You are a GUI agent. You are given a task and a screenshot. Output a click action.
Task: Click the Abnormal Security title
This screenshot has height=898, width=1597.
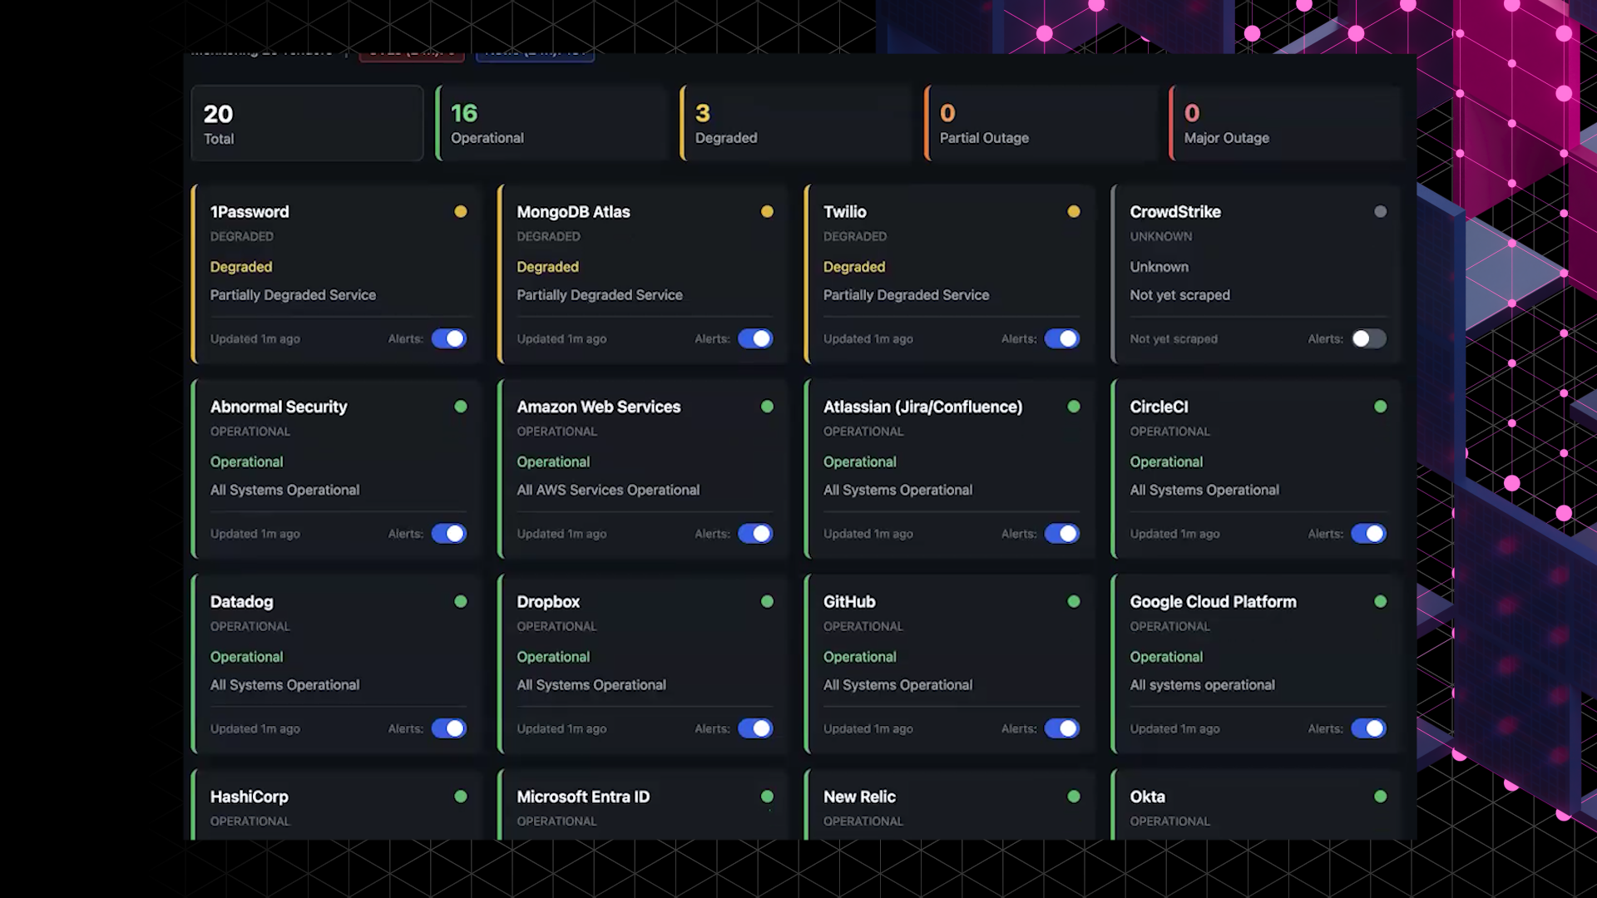[x=279, y=407]
